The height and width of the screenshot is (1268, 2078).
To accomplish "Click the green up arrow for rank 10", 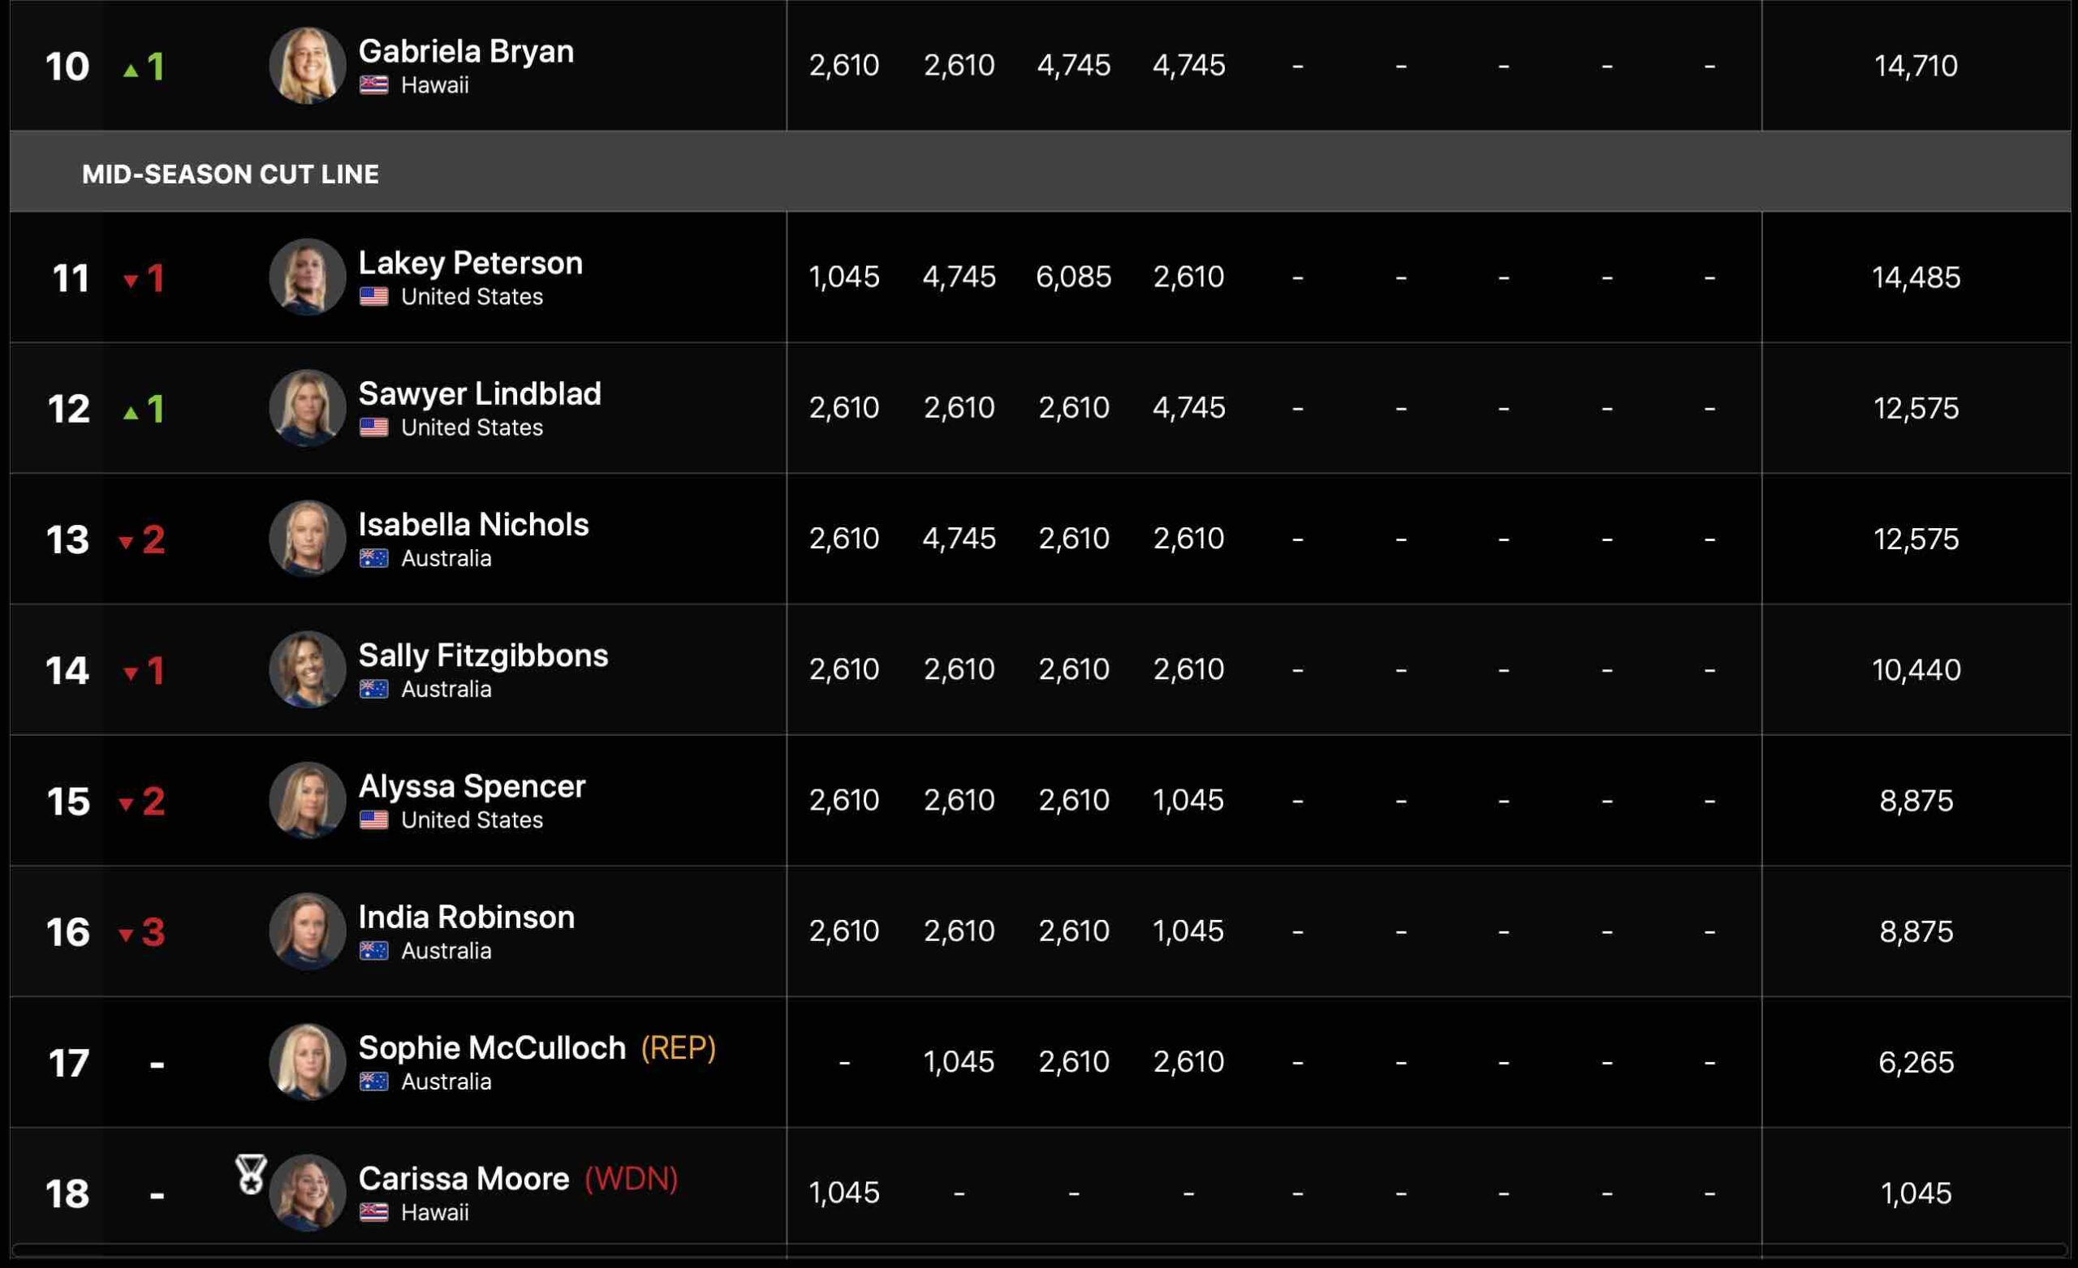I will [131, 71].
